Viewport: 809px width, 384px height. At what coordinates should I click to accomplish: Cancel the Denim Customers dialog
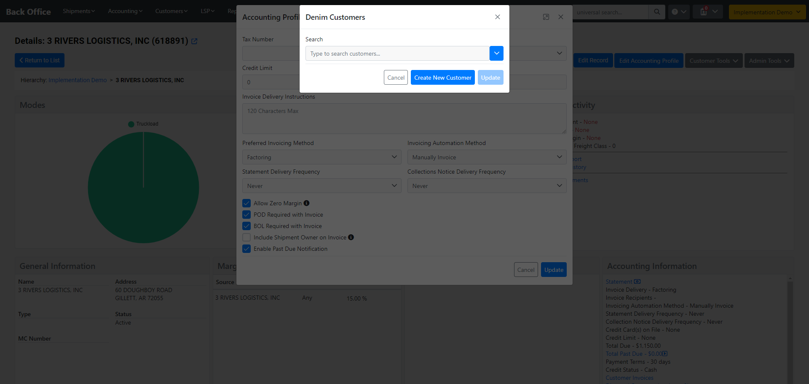pyautogui.click(x=396, y=78)
